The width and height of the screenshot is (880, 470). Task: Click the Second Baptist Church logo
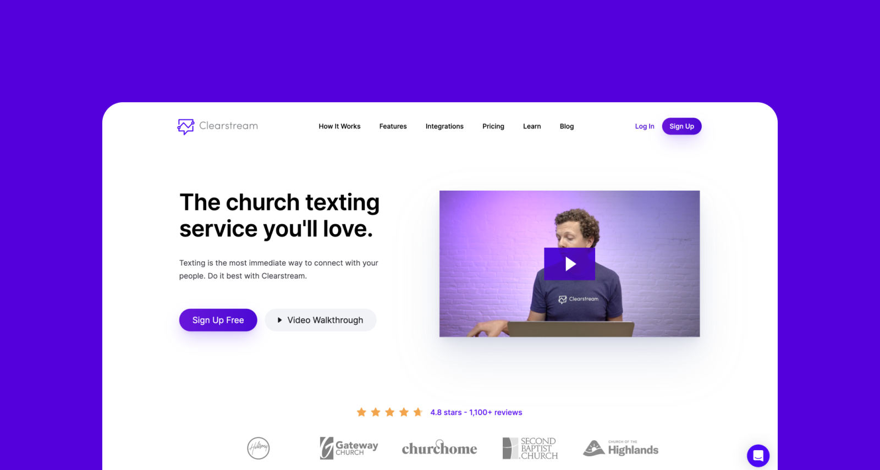pos(530,448)
